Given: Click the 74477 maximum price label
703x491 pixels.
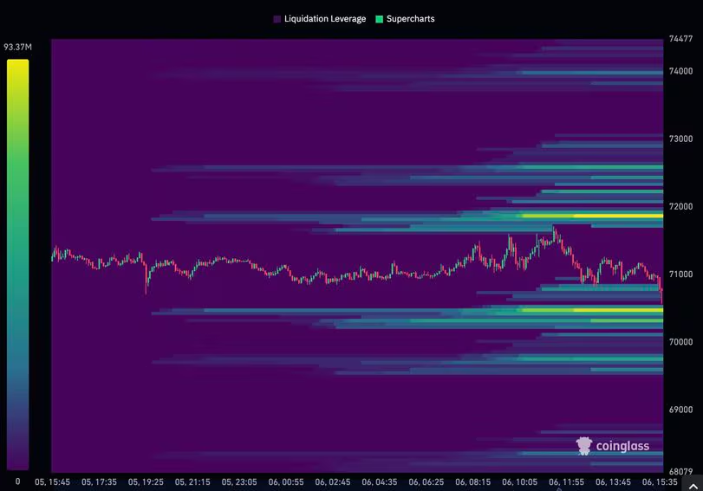Looking at the screenshot, I should [680, 39].
